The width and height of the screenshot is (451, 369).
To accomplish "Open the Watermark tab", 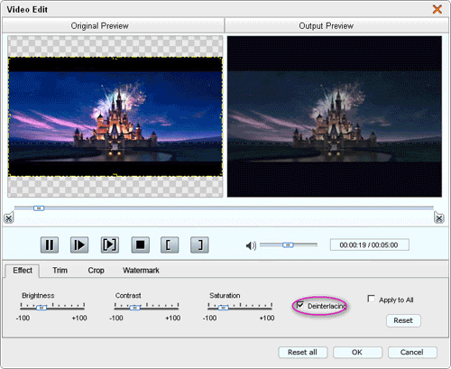I will (141, 271).
